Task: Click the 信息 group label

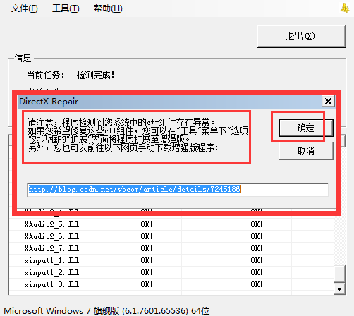Action: tap(23, 58)
